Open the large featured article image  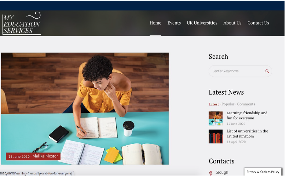click(x=85, y=109)
